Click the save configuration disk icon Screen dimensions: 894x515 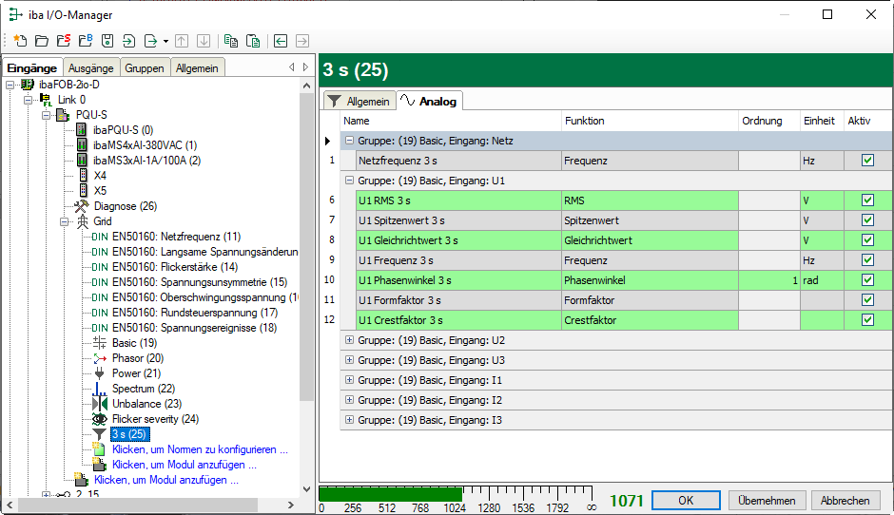point(107,41)
